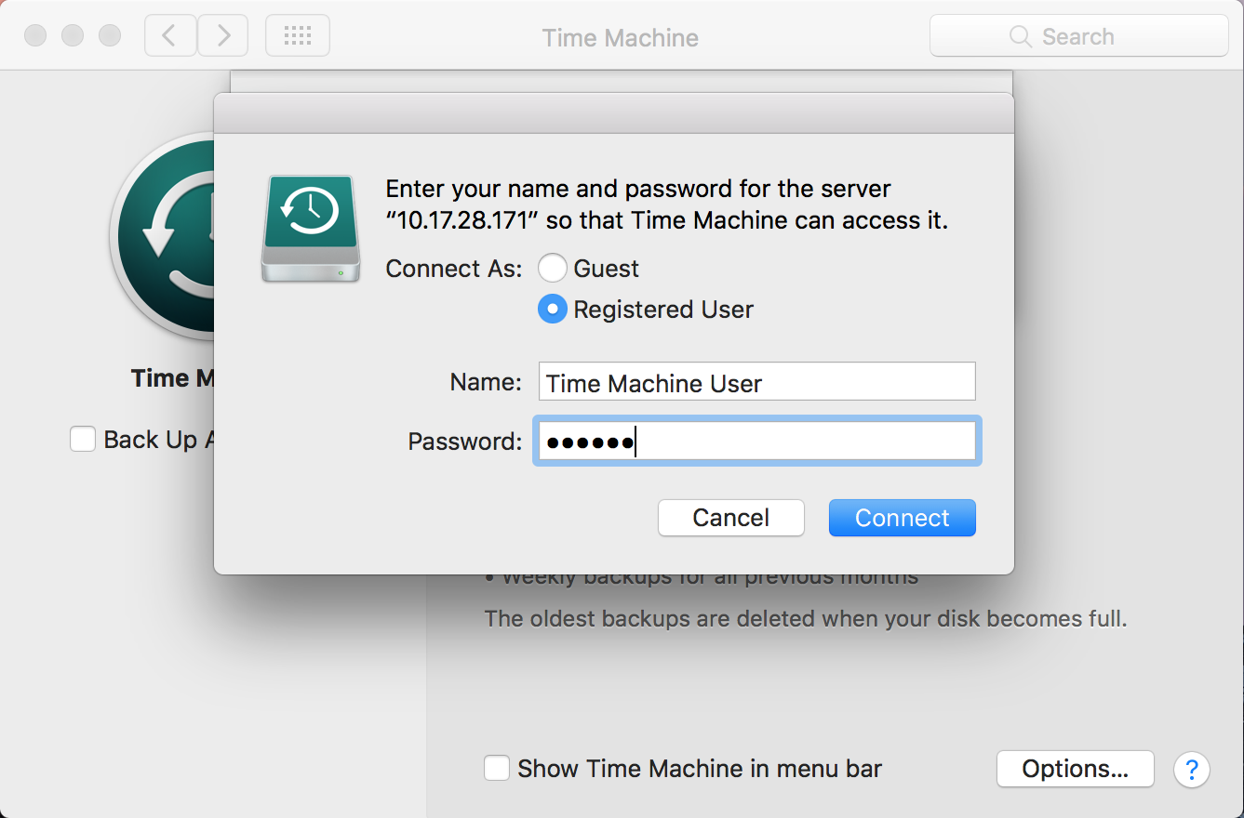This screenshot has height=818, width=1244.
Task: Select the Guest radio button
Action: pyautogui.click(x=553, y=269)
